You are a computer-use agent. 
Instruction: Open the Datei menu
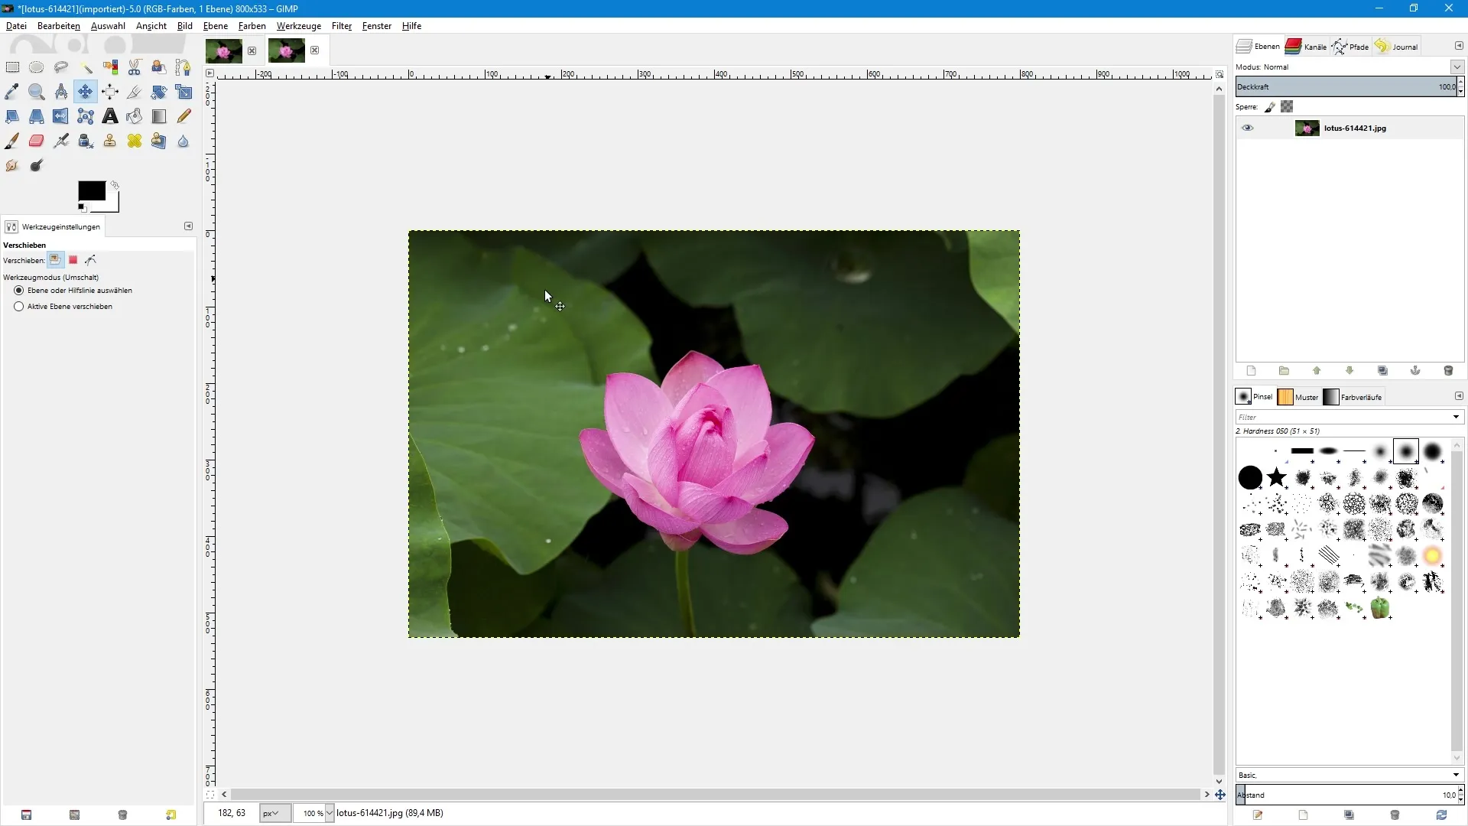point(16,26)
